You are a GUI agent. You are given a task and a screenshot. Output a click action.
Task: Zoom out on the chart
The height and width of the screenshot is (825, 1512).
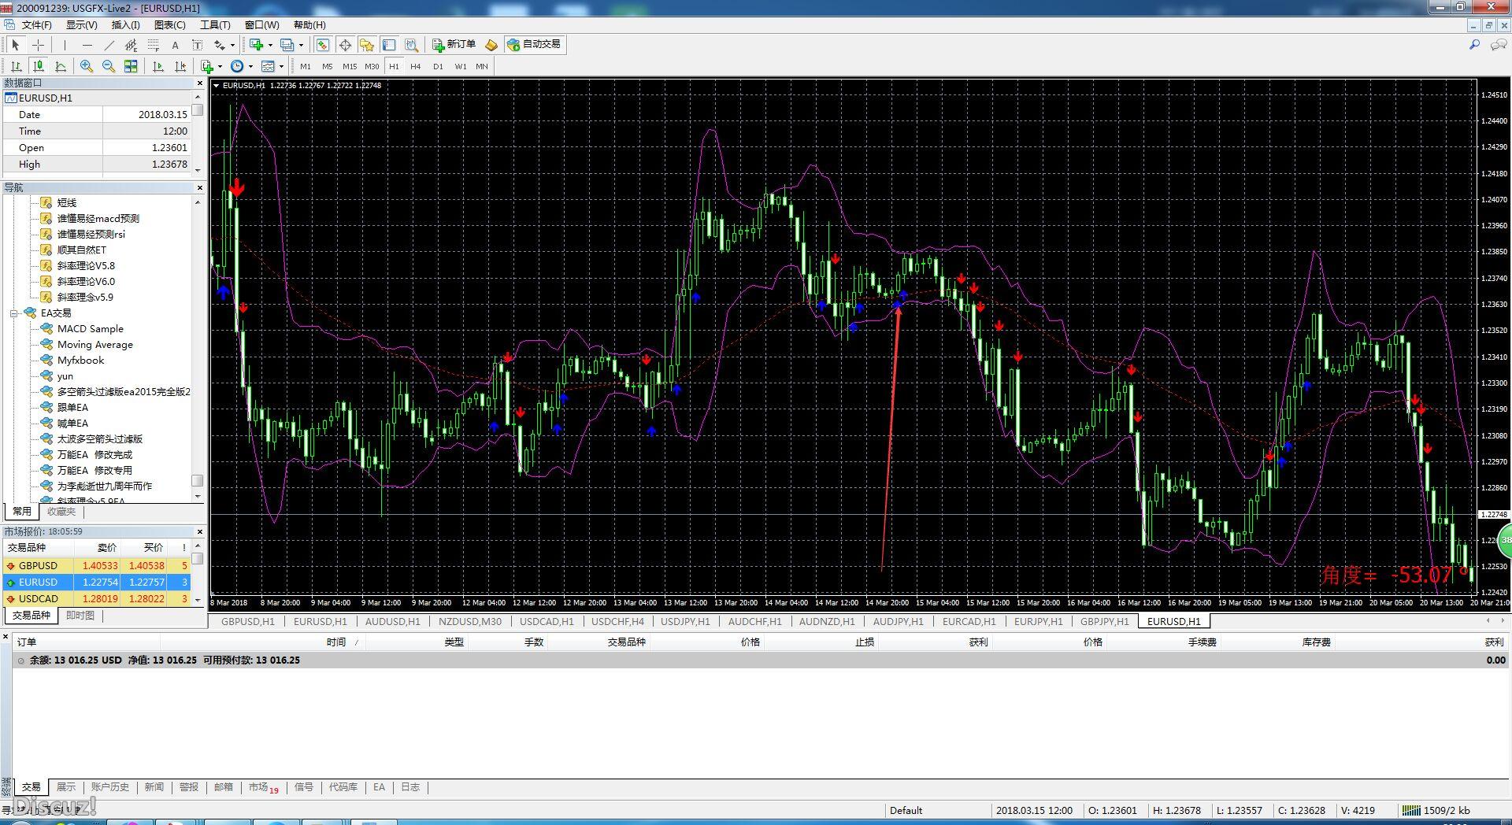109,66
